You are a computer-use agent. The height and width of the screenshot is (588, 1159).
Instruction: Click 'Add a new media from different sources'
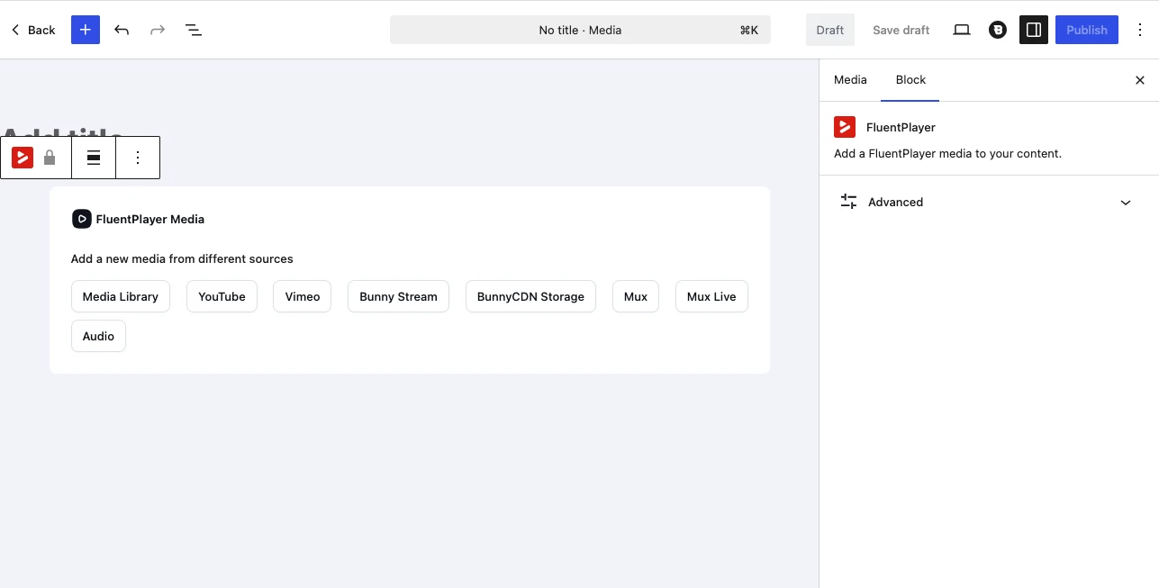(x=182, y=259)
